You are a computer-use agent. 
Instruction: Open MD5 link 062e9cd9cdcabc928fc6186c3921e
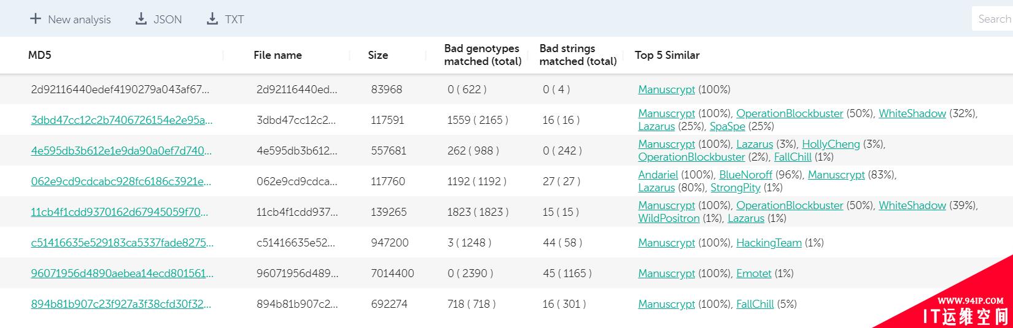point(122,181)
